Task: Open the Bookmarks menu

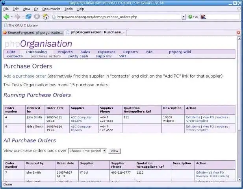Action: [x=51, y=9]
